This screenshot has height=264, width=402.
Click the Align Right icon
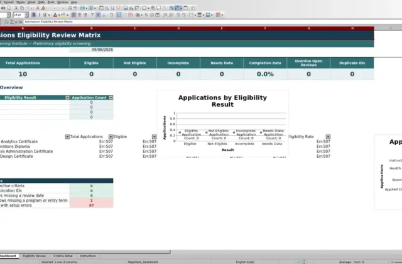(x=85, y=15)
